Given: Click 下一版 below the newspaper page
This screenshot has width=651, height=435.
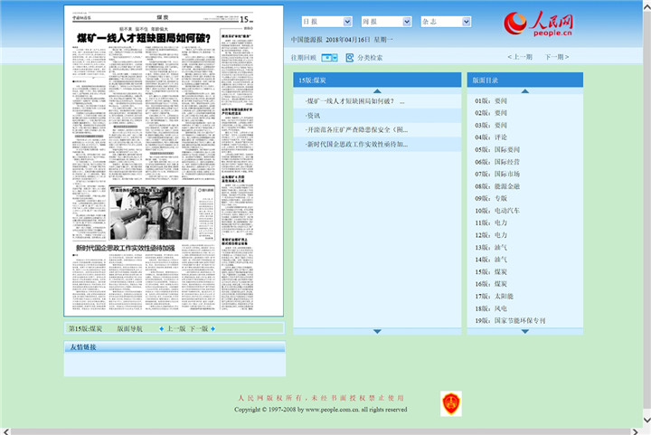Looking at the screenshot, I should (x=200, y=329).
